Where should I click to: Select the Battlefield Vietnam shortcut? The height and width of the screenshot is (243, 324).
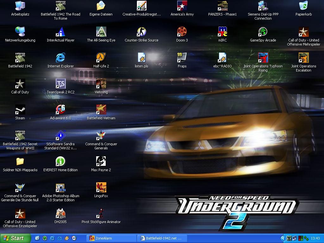(x=101, y=110)
